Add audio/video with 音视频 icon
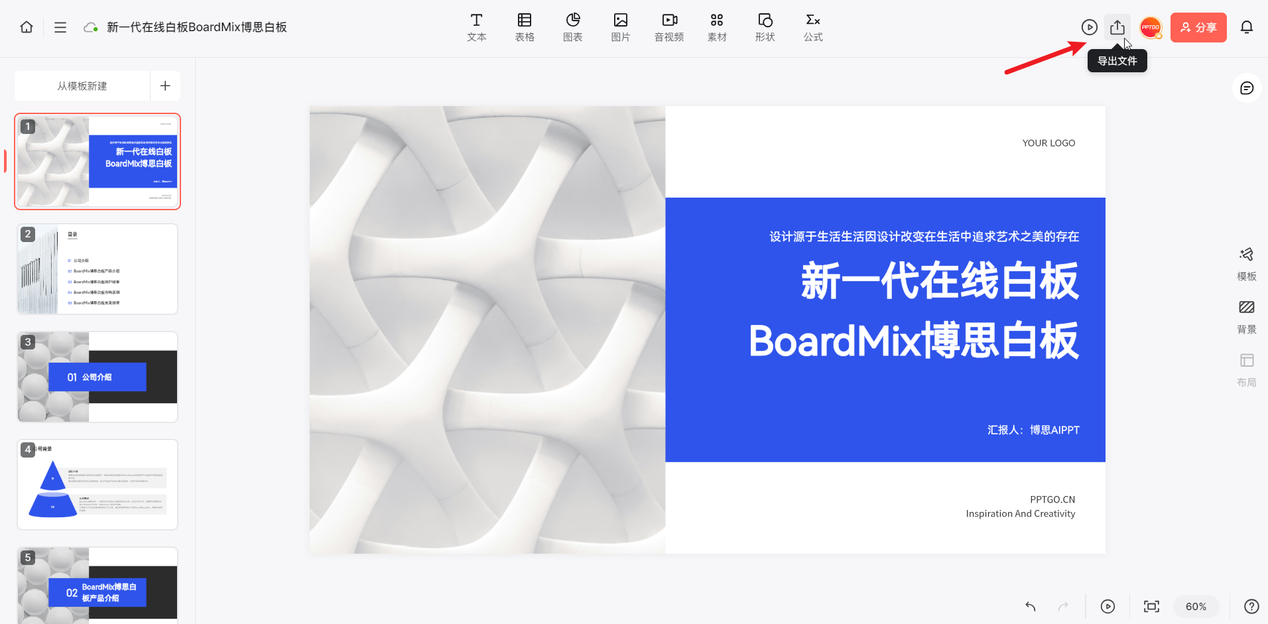This screenshot has height=624, width=1268. pyautogui.click(x=668, y=27)
